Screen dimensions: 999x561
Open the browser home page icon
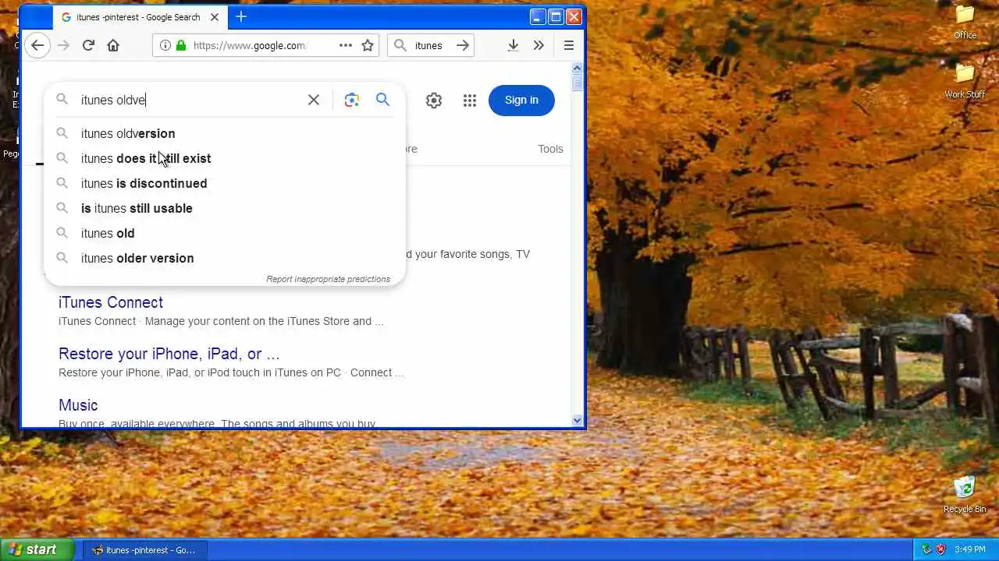[113, 45]
